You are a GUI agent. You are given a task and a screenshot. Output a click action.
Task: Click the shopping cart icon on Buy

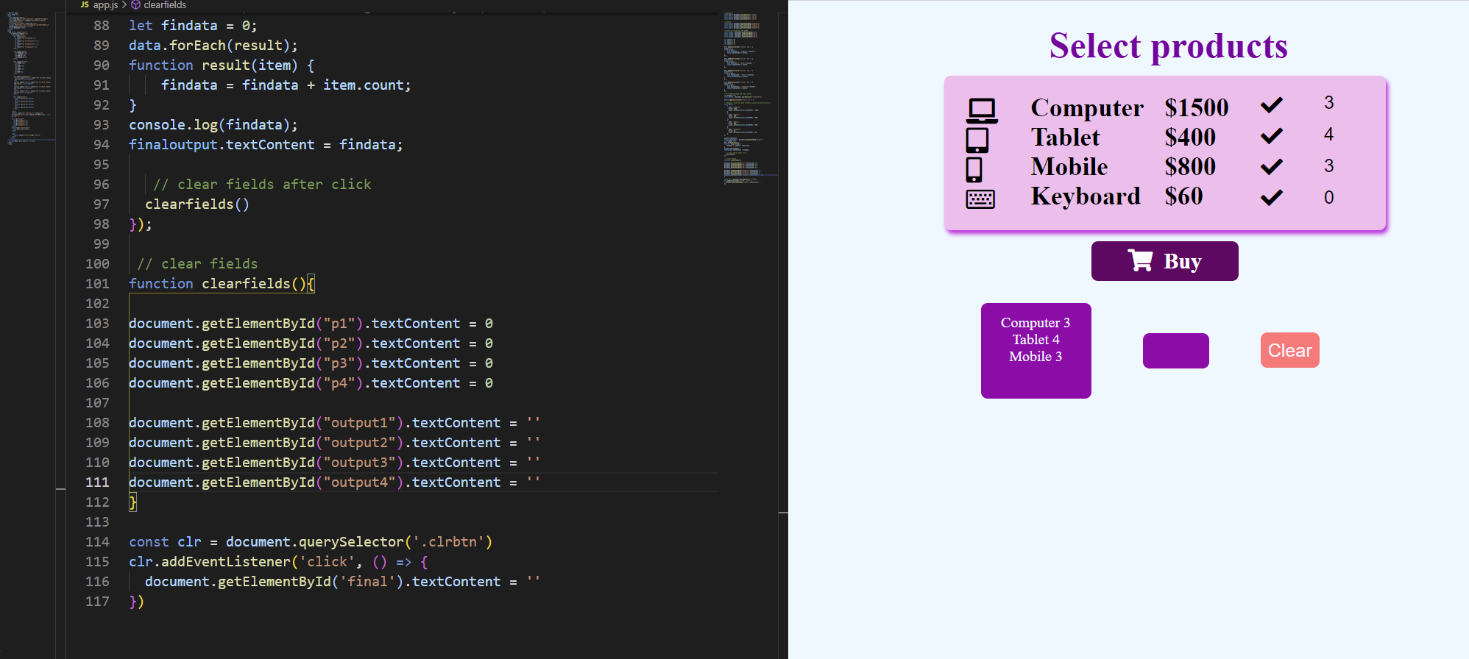1141,260
